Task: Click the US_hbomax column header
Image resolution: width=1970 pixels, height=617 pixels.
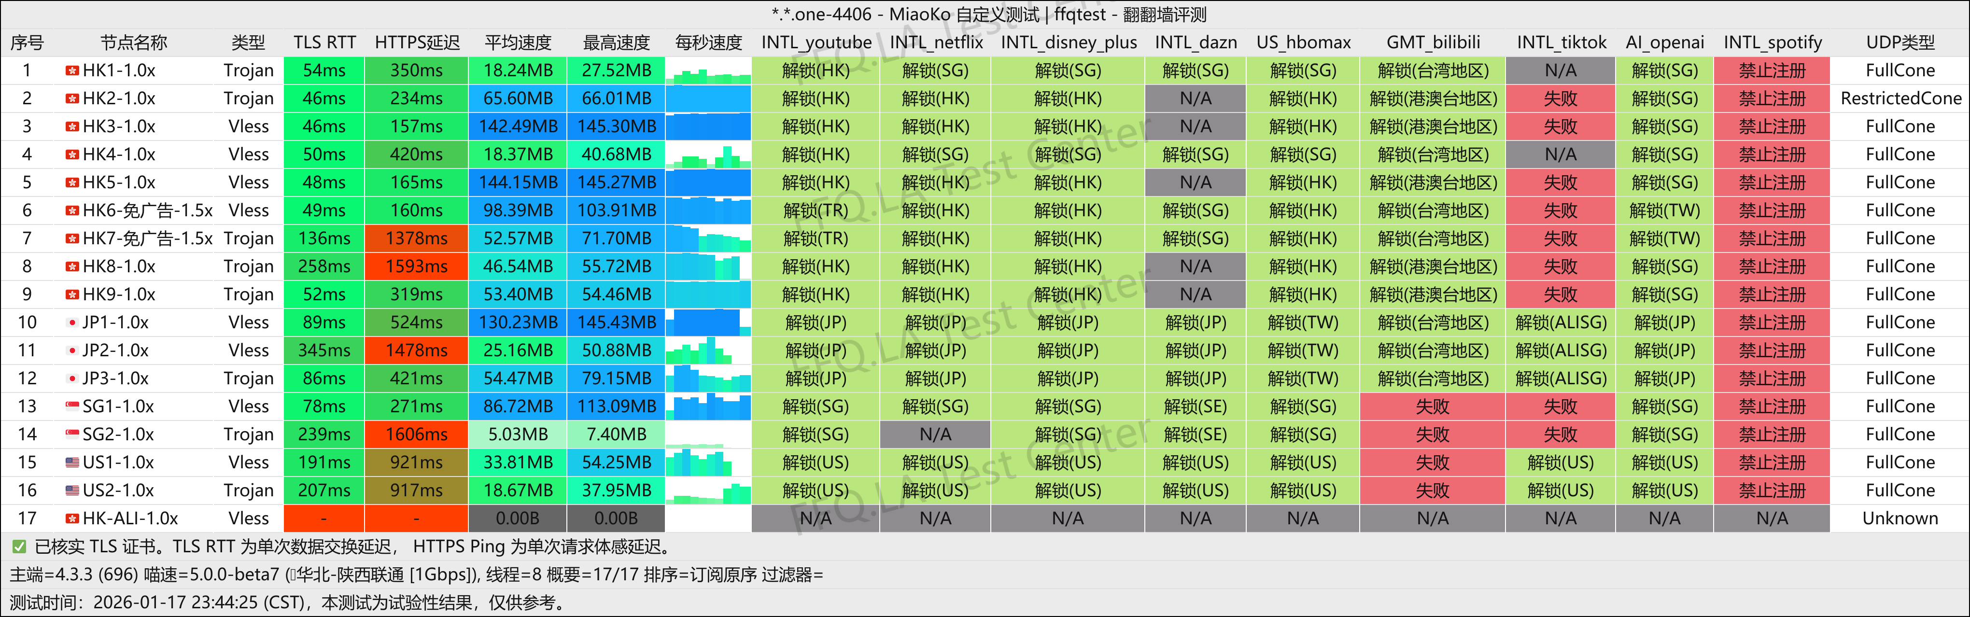Action: [1303, 43]
